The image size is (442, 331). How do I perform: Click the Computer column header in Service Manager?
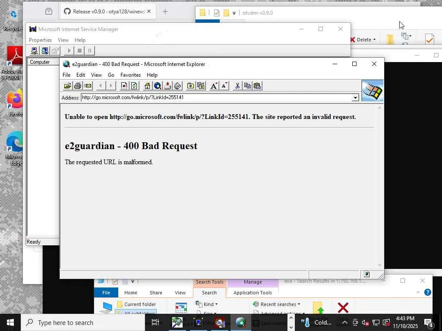43,62
